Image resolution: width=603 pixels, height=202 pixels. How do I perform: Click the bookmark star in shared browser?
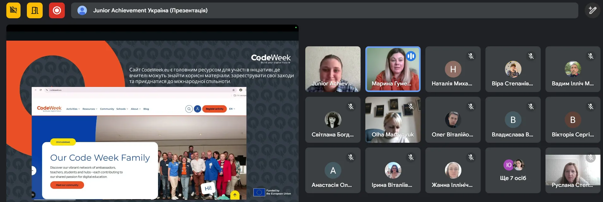pyautogui.click(x=234, y=90)
